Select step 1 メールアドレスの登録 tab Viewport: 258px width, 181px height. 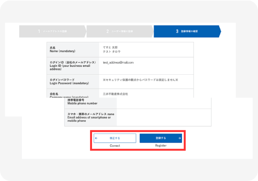point(53,31)
